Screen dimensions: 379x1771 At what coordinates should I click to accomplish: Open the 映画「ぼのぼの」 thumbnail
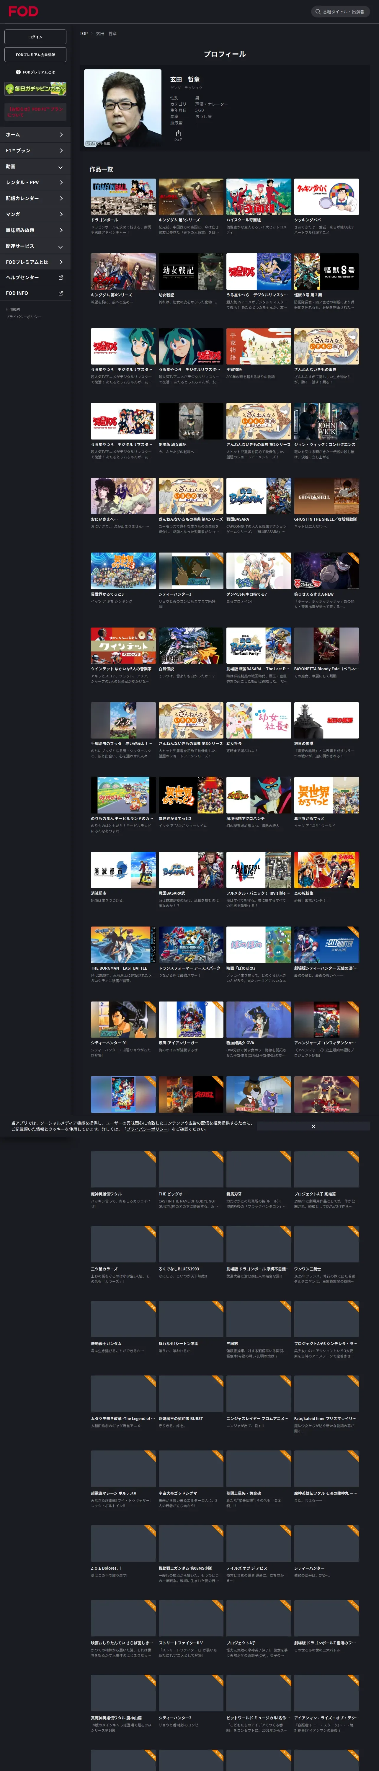tap(259, 945)
